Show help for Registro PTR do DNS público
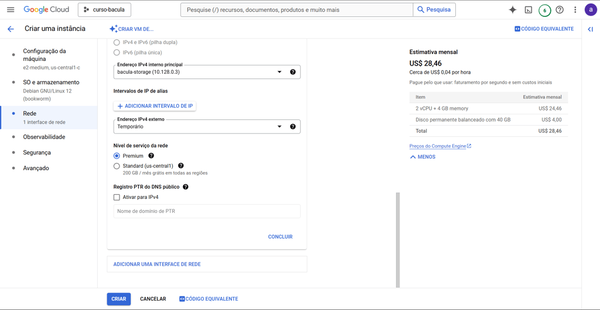Image resolution: width=600 pixels, height=310 pixels. [x=186, y=187]
